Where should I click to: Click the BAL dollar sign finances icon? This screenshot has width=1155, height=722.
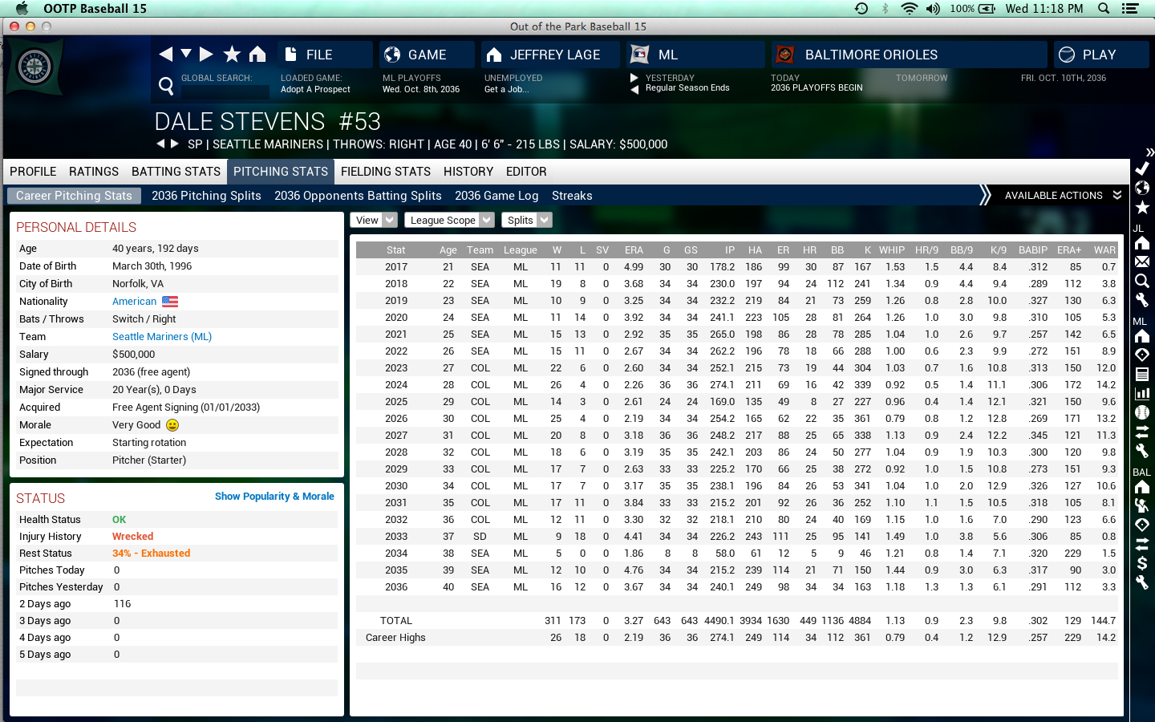[1141, 563]
